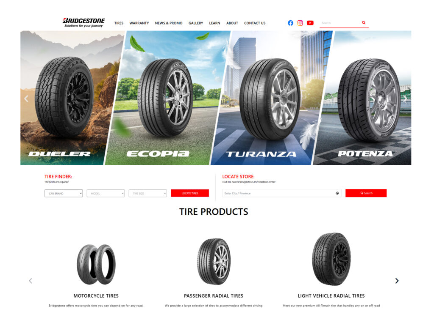Show previous tire products with left chevron
This screenshot has height=309, width=434.
[x=31, y=281]
